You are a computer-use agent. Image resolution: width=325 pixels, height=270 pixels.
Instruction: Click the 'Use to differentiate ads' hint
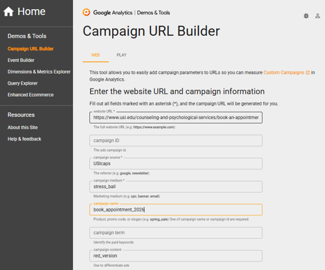[x=111, y=265]
